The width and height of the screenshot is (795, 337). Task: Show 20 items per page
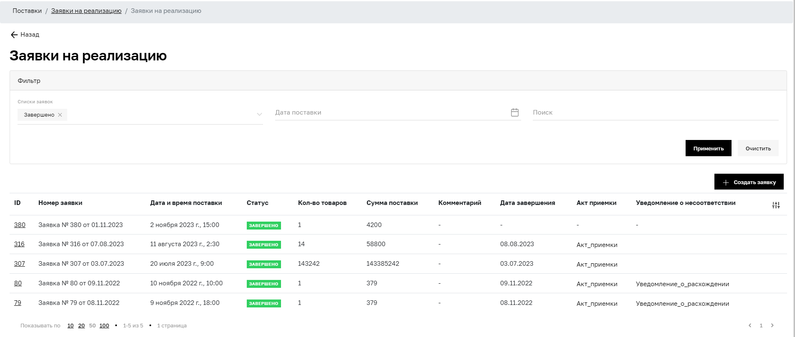tap(81, 326)
